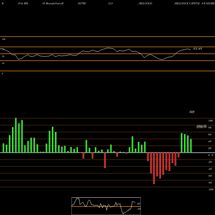Viewport: 215px width, 215px height.
Task: Open the mini overview chart thumbnail at the bottom
Action: 106,206
